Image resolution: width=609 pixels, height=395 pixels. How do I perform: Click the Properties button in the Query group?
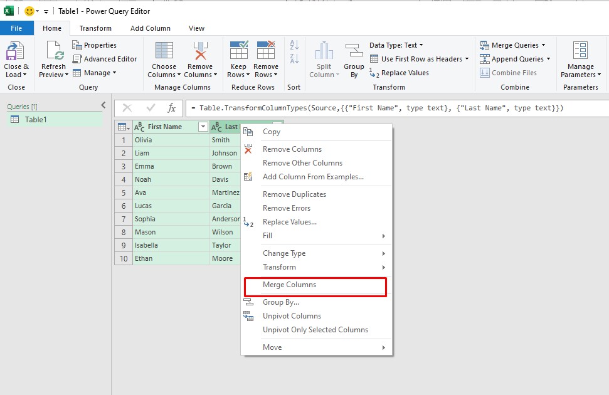pyautogui.click(x=95, y=45)
